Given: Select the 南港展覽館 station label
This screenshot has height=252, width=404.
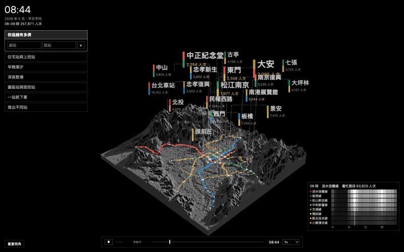Looking at the screenshot, I should 263,92.
